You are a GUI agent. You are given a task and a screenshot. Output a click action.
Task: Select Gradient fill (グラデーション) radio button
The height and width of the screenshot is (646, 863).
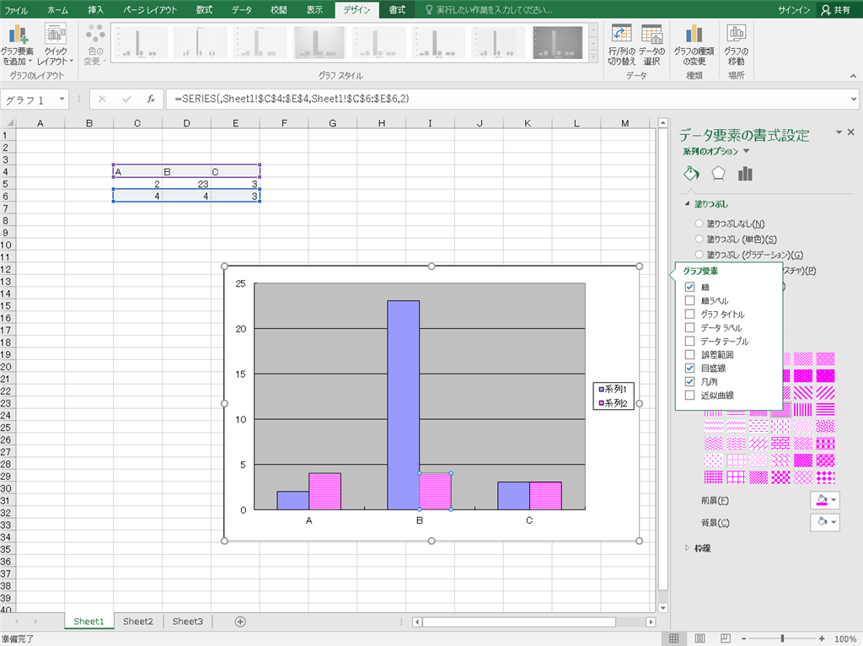point(699,255)
